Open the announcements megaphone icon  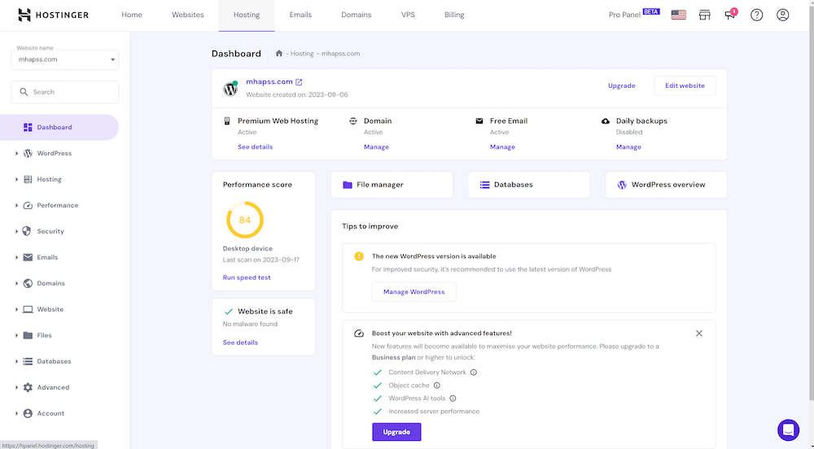click(730, 15)
